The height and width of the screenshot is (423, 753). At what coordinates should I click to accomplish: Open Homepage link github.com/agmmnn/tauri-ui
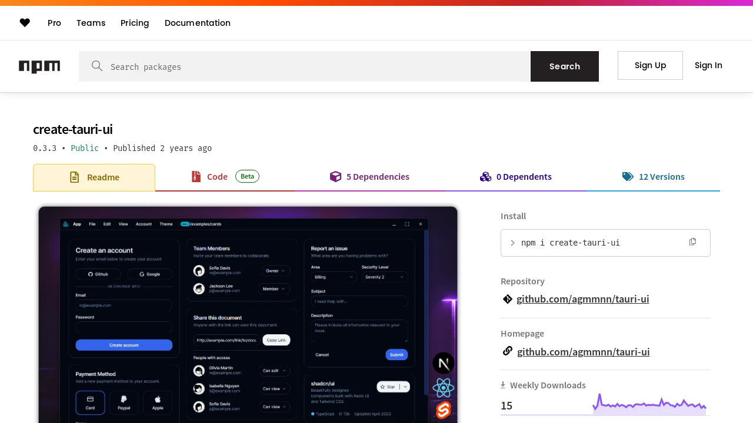[x=584, y=352]
